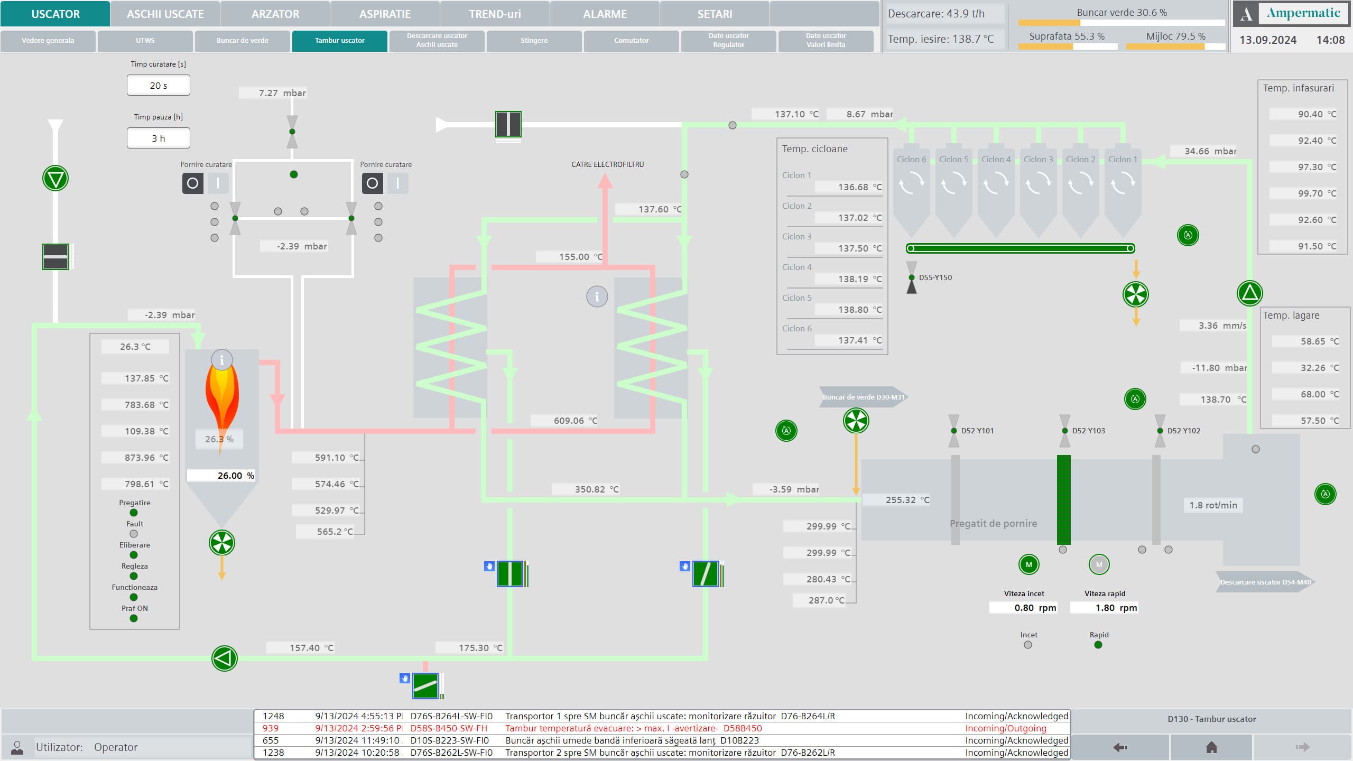Screen dimensions: 1353x761
Task: Switch to the ALARME tab
Action: click(605, 14)
